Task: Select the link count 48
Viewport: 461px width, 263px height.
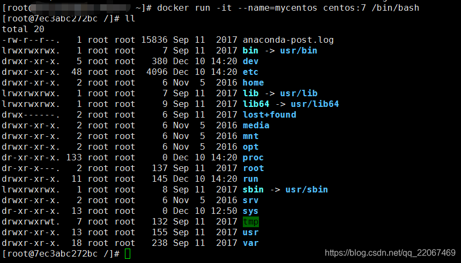Action: pos(77,72)
